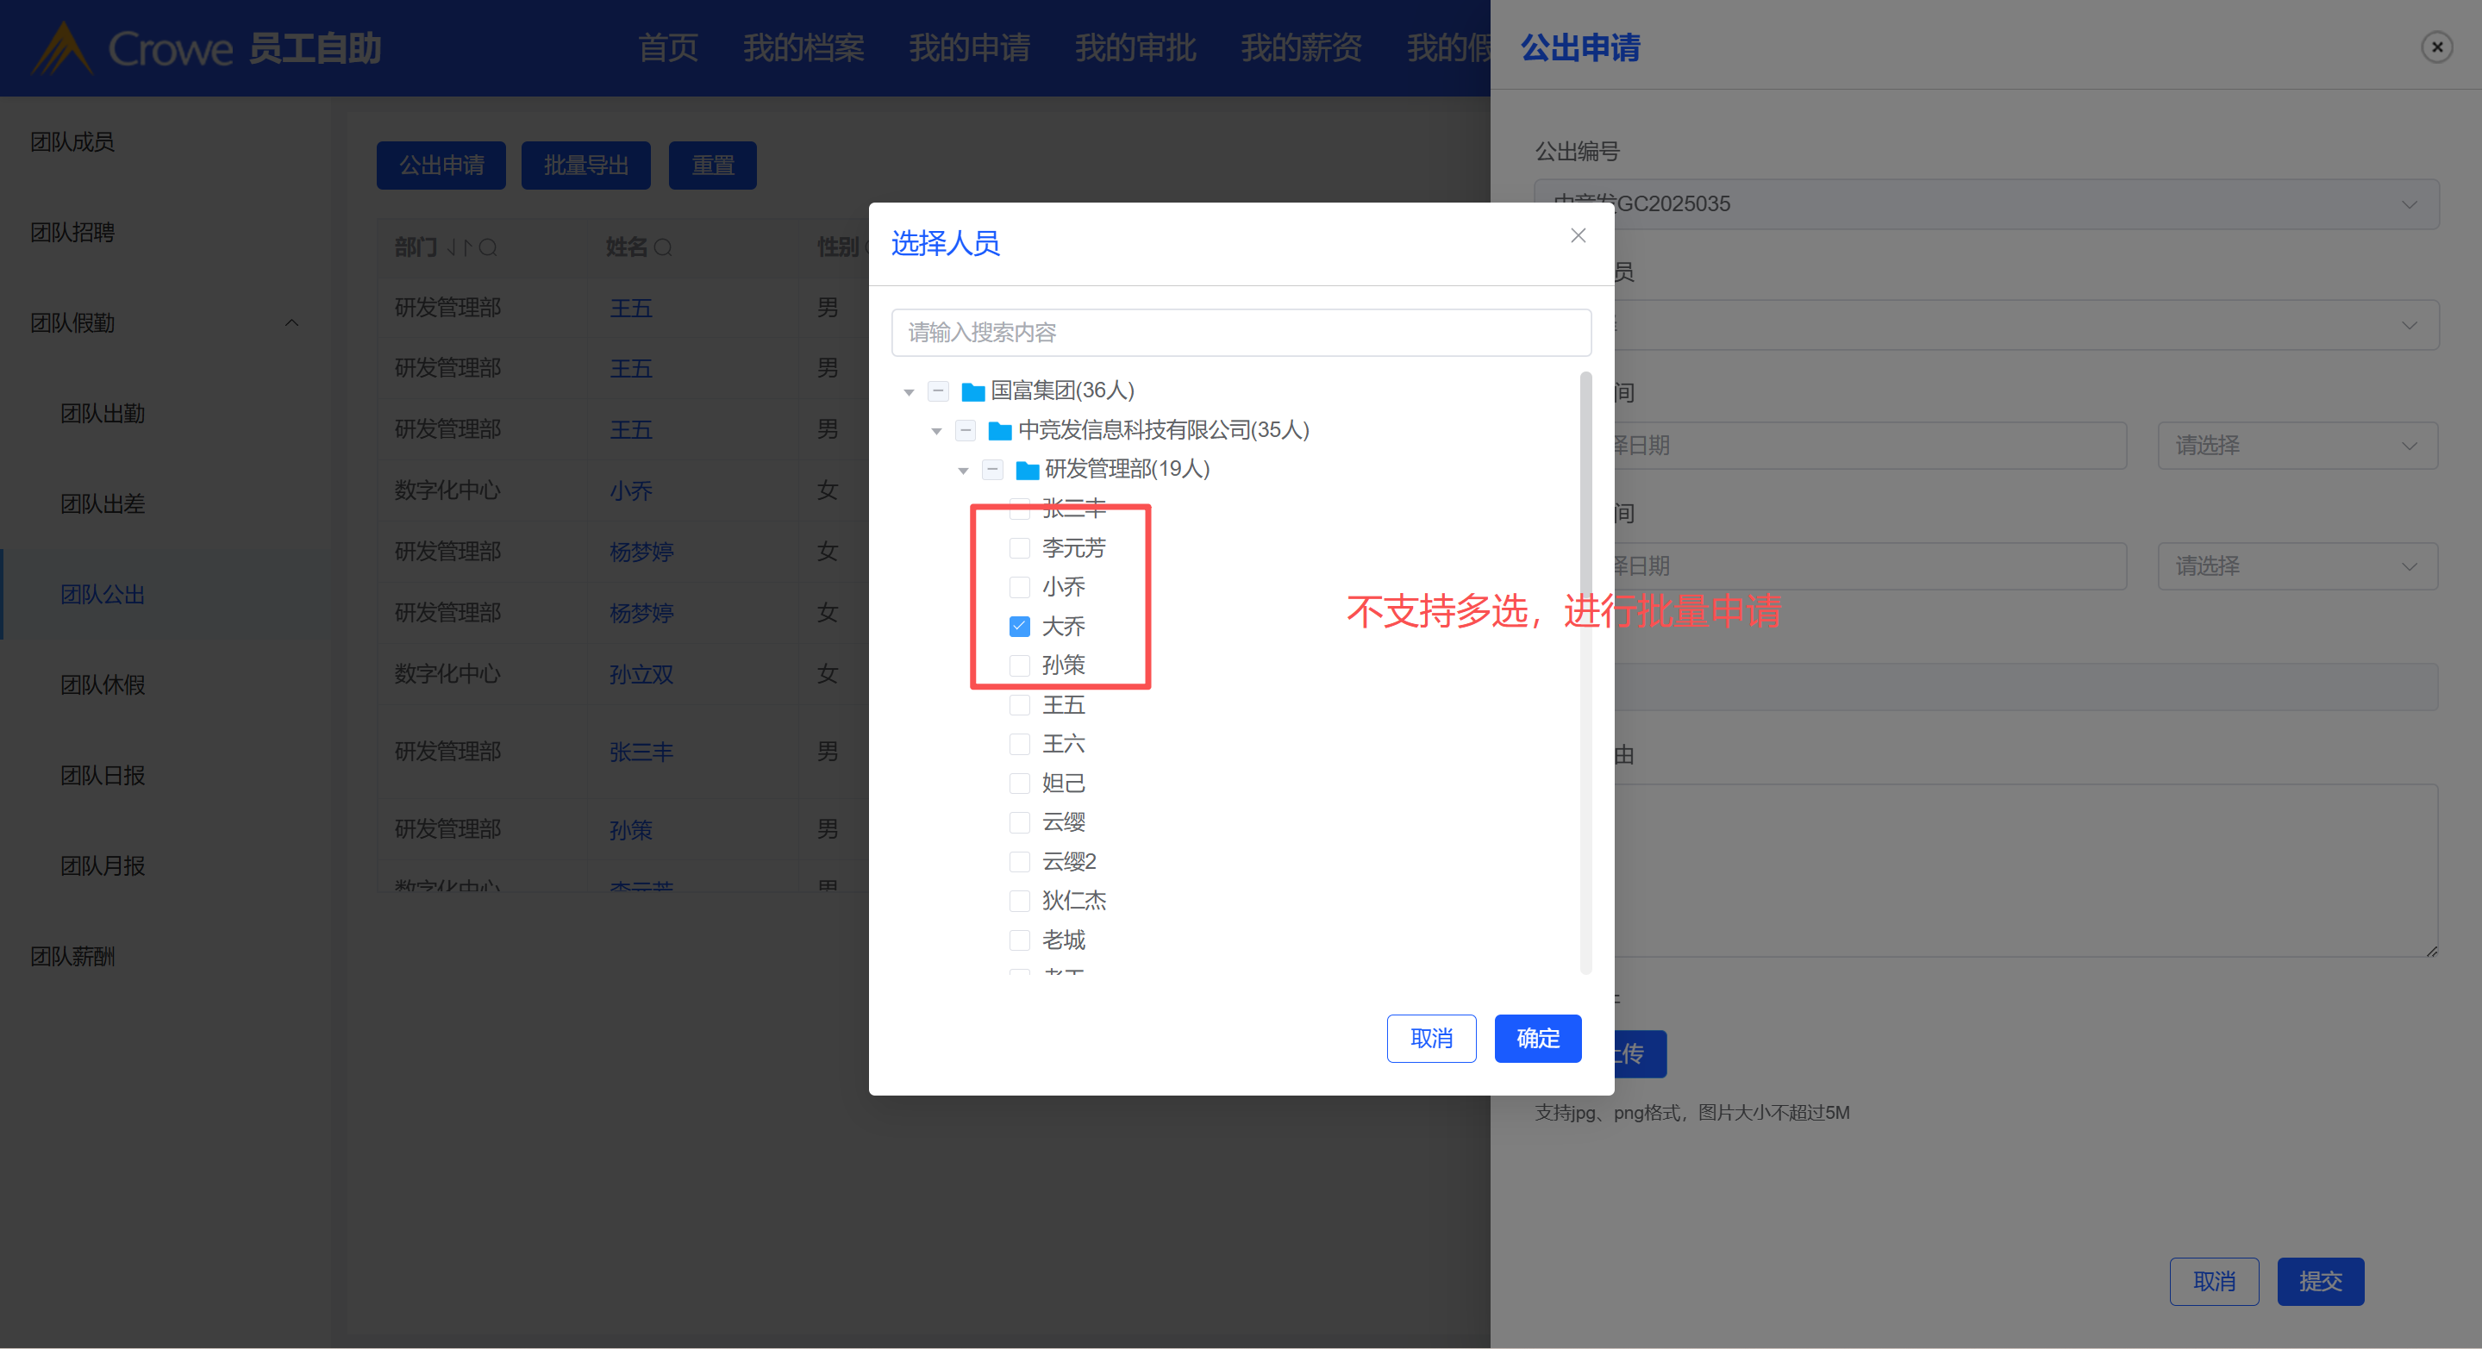Collapse the 国富集团 tree node arrow
Viewport: 2482px width, 1349px height.
click(909, 392)
